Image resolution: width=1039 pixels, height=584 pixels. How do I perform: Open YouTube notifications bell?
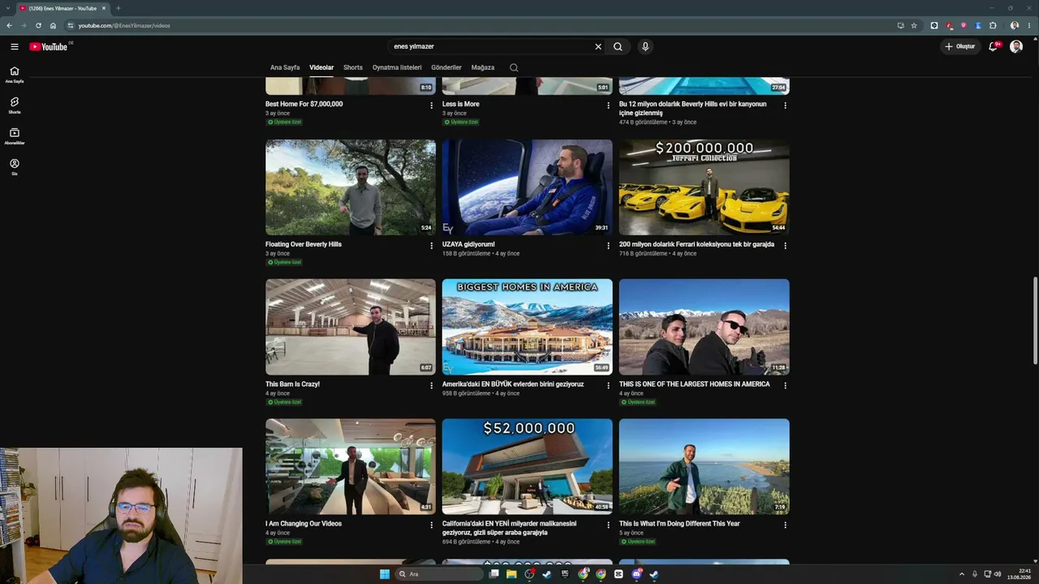point(993,46)
